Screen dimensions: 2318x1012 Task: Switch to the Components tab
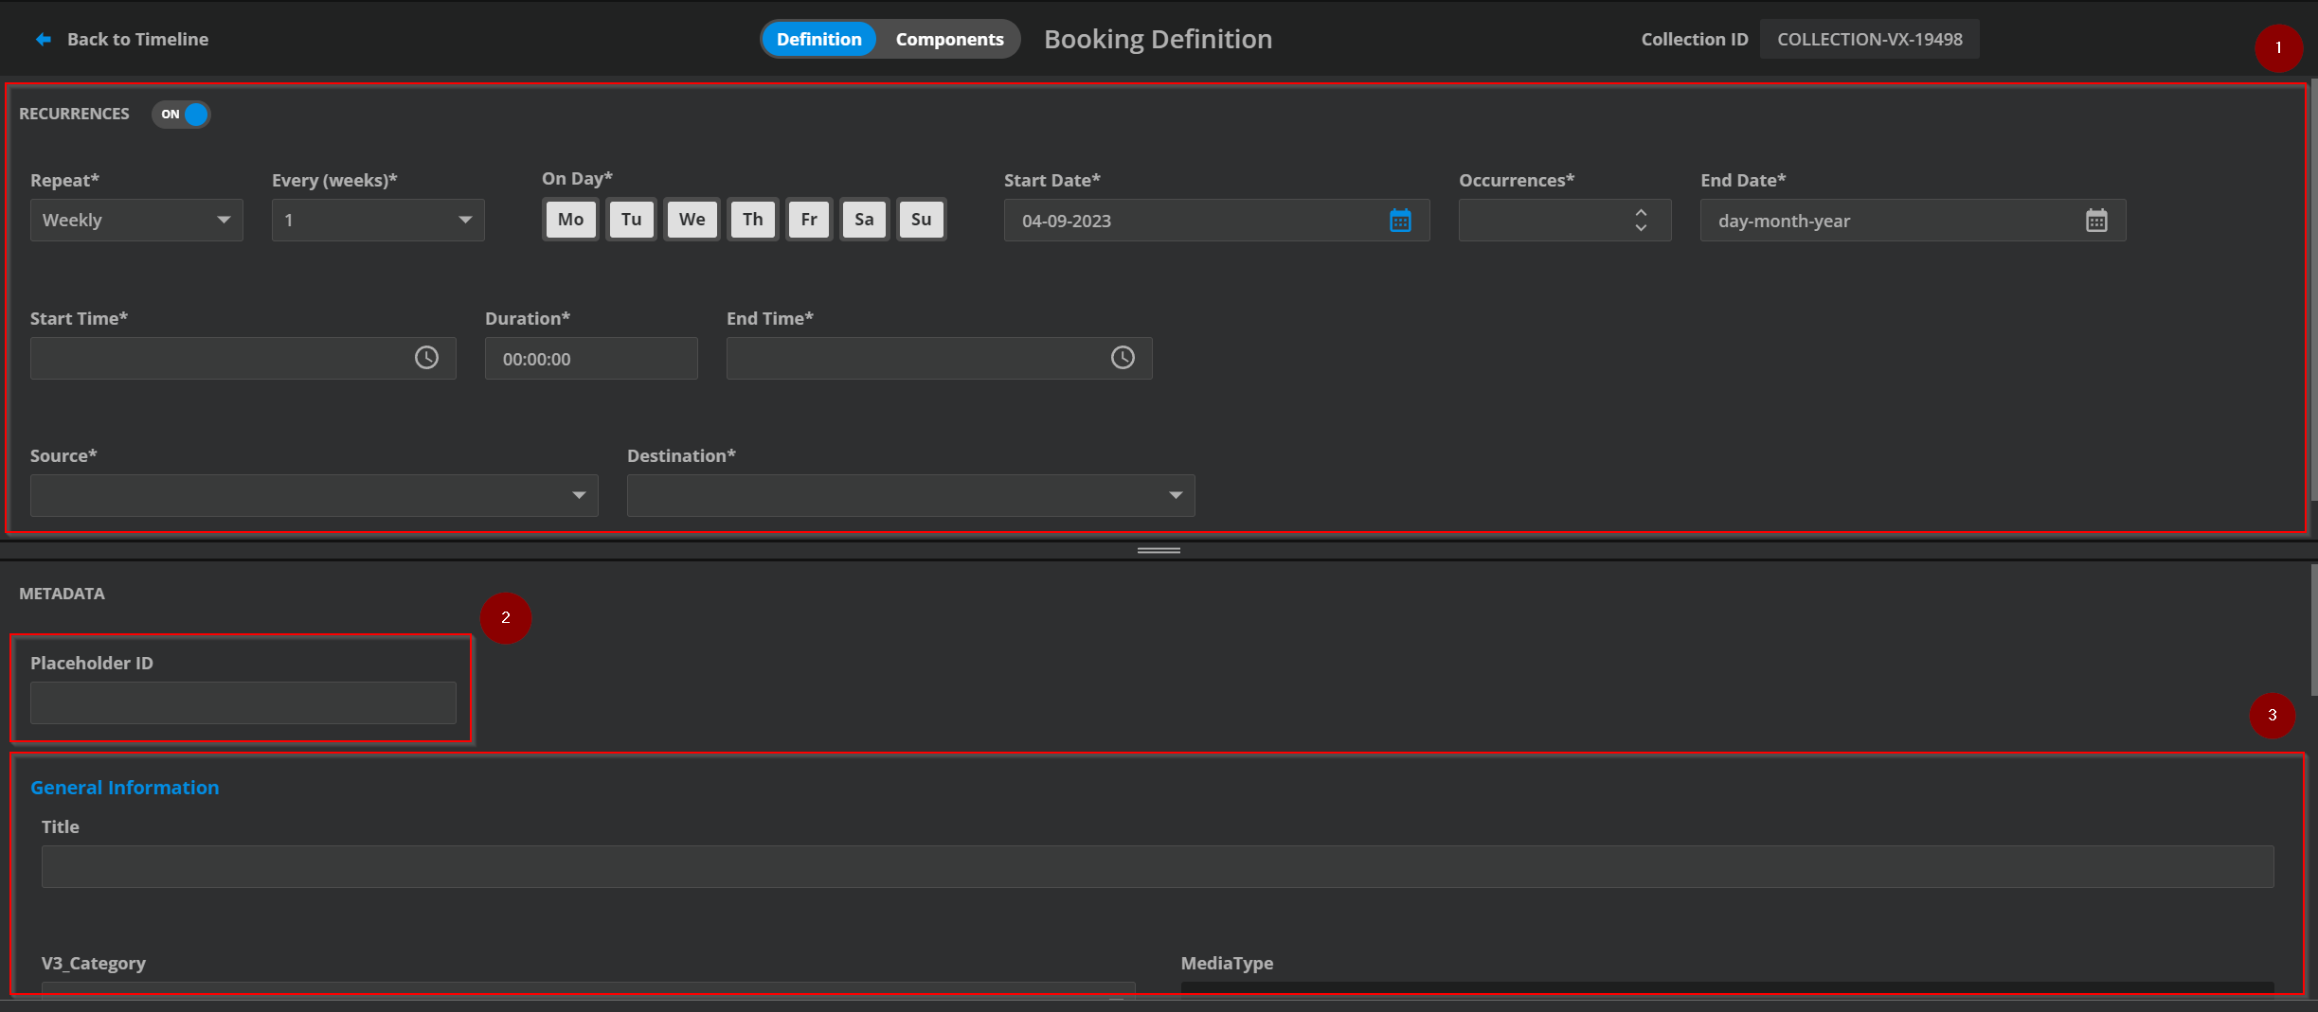949,39
